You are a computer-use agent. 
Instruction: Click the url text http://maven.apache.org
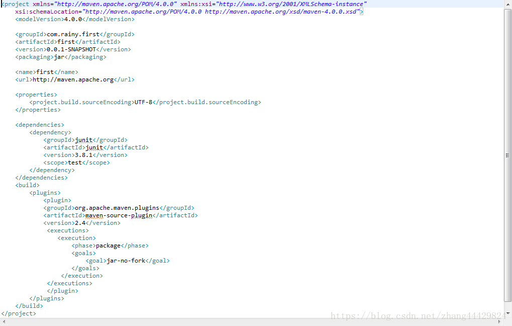coord(73,79)
